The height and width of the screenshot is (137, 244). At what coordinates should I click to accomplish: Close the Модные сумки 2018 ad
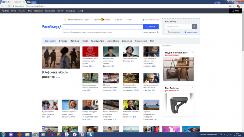point(193,52)
